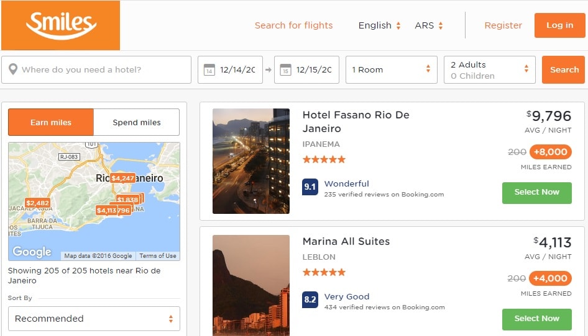Open Hotel Fasano Rio De Janeiro title
This screenshot has height=336, width=588.
point(356,122)
